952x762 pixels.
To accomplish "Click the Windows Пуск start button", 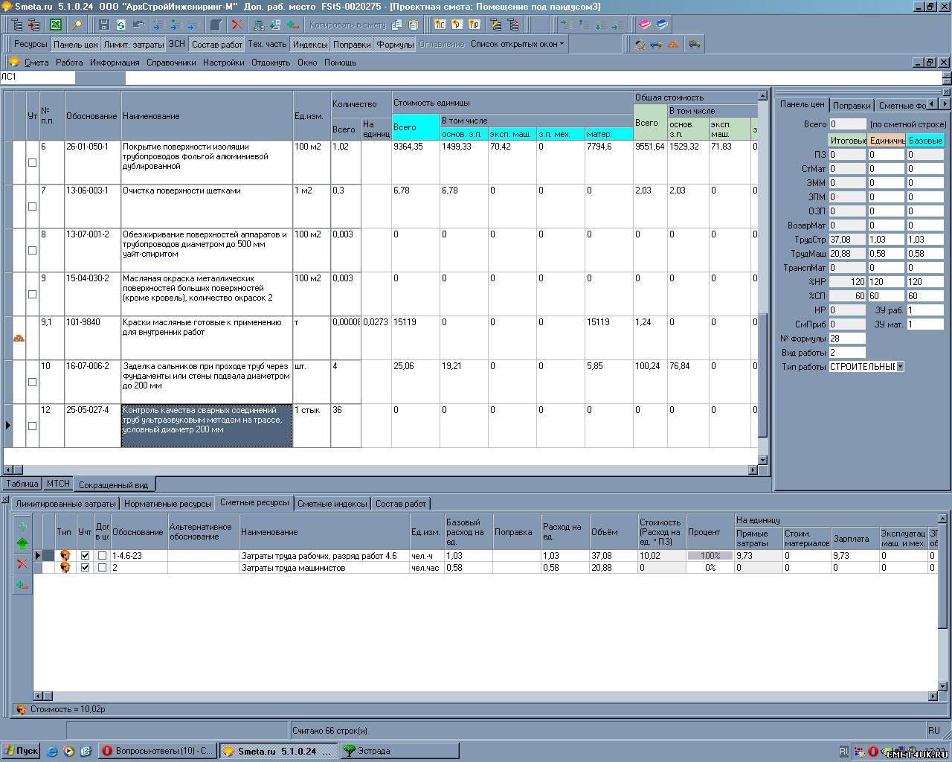I will (x=21, y=751).
